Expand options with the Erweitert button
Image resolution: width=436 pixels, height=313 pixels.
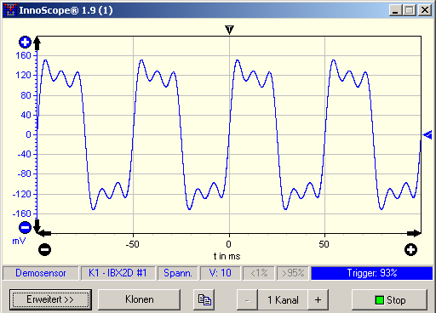coord(50,299)
